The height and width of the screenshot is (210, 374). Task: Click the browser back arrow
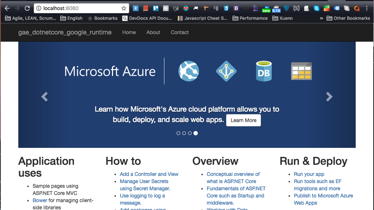pyautogui.click(x=7, y=8)
